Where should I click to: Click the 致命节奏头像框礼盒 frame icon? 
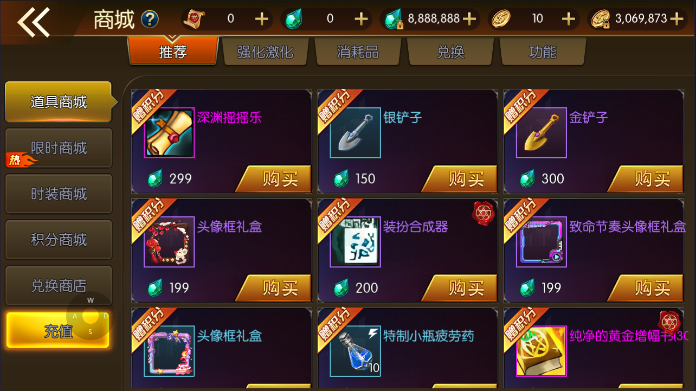coord(541,242)
